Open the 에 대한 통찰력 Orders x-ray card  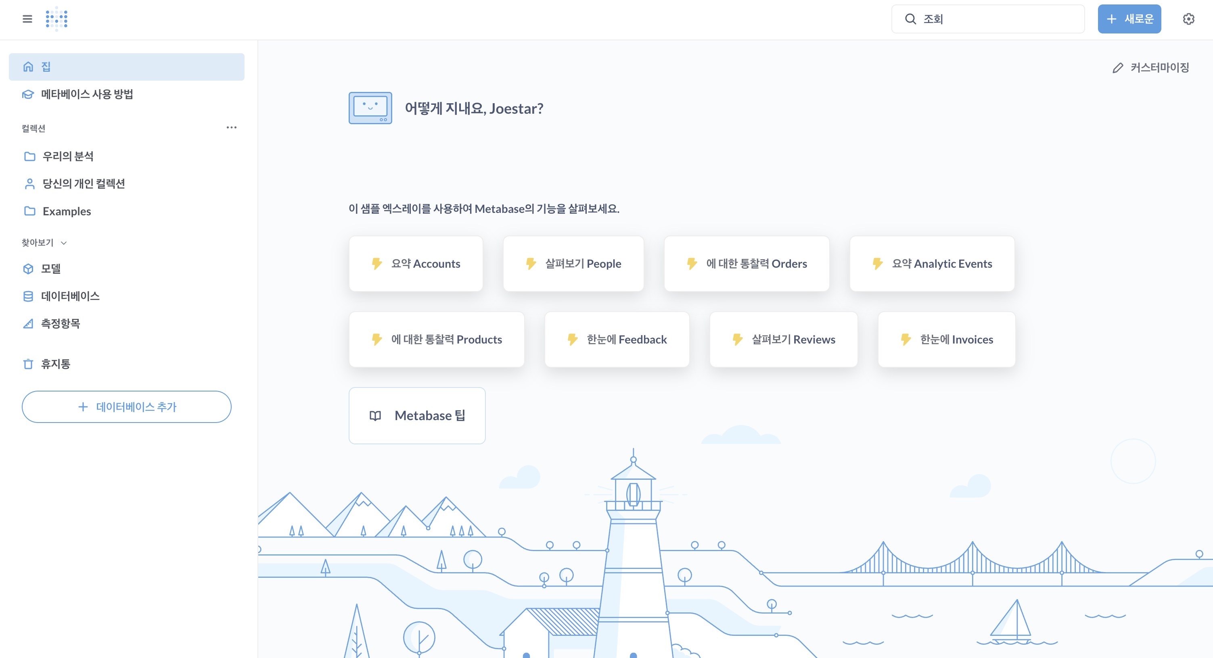click(747, 263)
